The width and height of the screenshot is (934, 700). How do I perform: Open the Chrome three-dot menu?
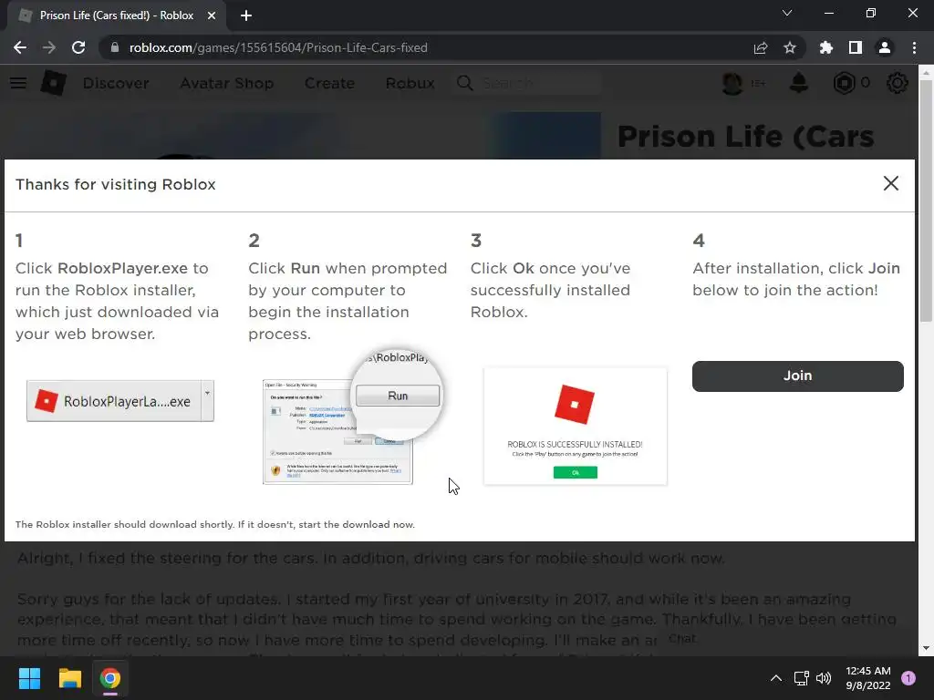click(914, 47)
